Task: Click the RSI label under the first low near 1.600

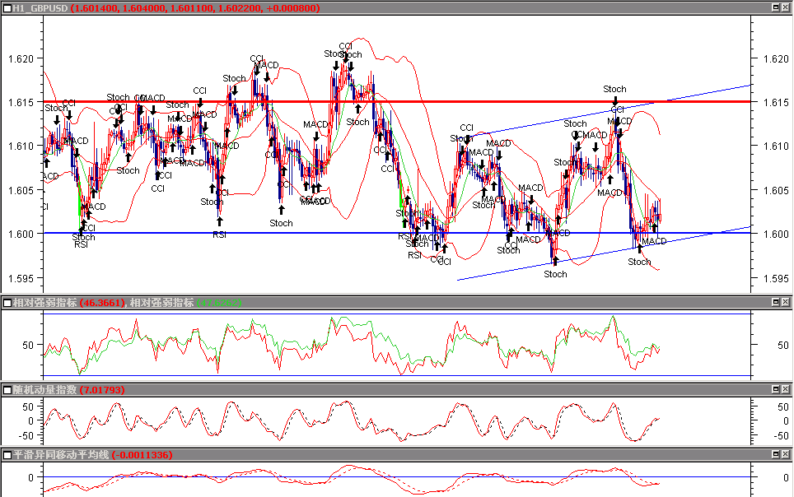Action: 81,244
